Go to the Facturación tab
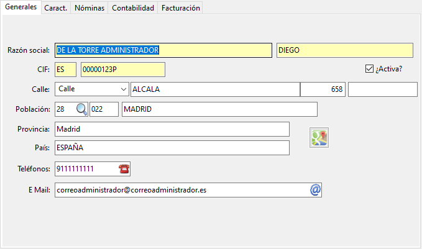 click(180, 8)
